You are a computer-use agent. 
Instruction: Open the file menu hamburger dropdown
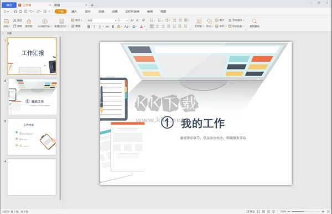(6, 12)
